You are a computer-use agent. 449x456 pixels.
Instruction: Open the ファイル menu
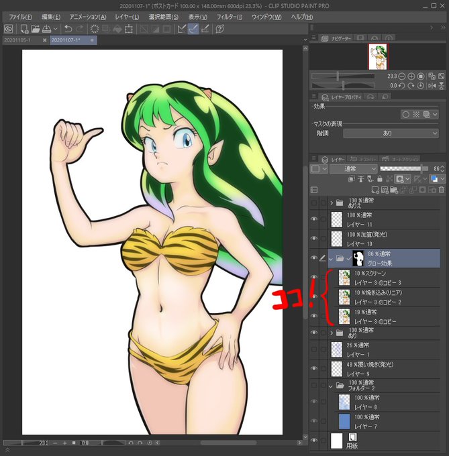[x=20, y=17]
